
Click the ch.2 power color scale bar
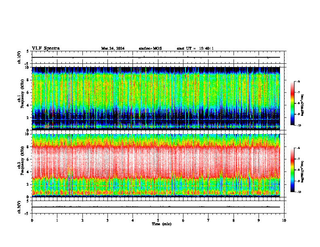coord(292,170)
